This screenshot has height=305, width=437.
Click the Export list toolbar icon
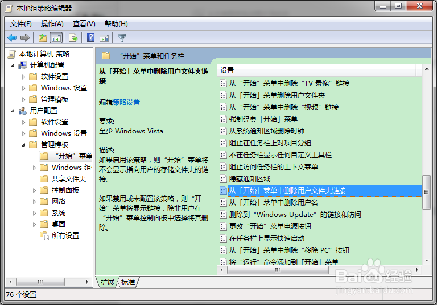[x=73, y=37]
